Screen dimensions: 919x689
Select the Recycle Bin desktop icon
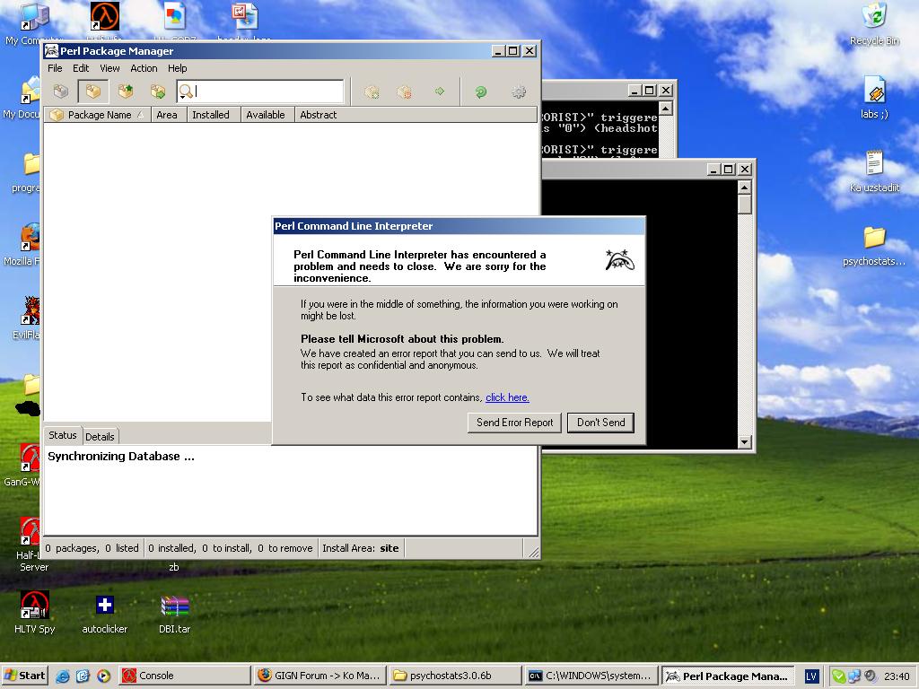[x=874, y=24]
